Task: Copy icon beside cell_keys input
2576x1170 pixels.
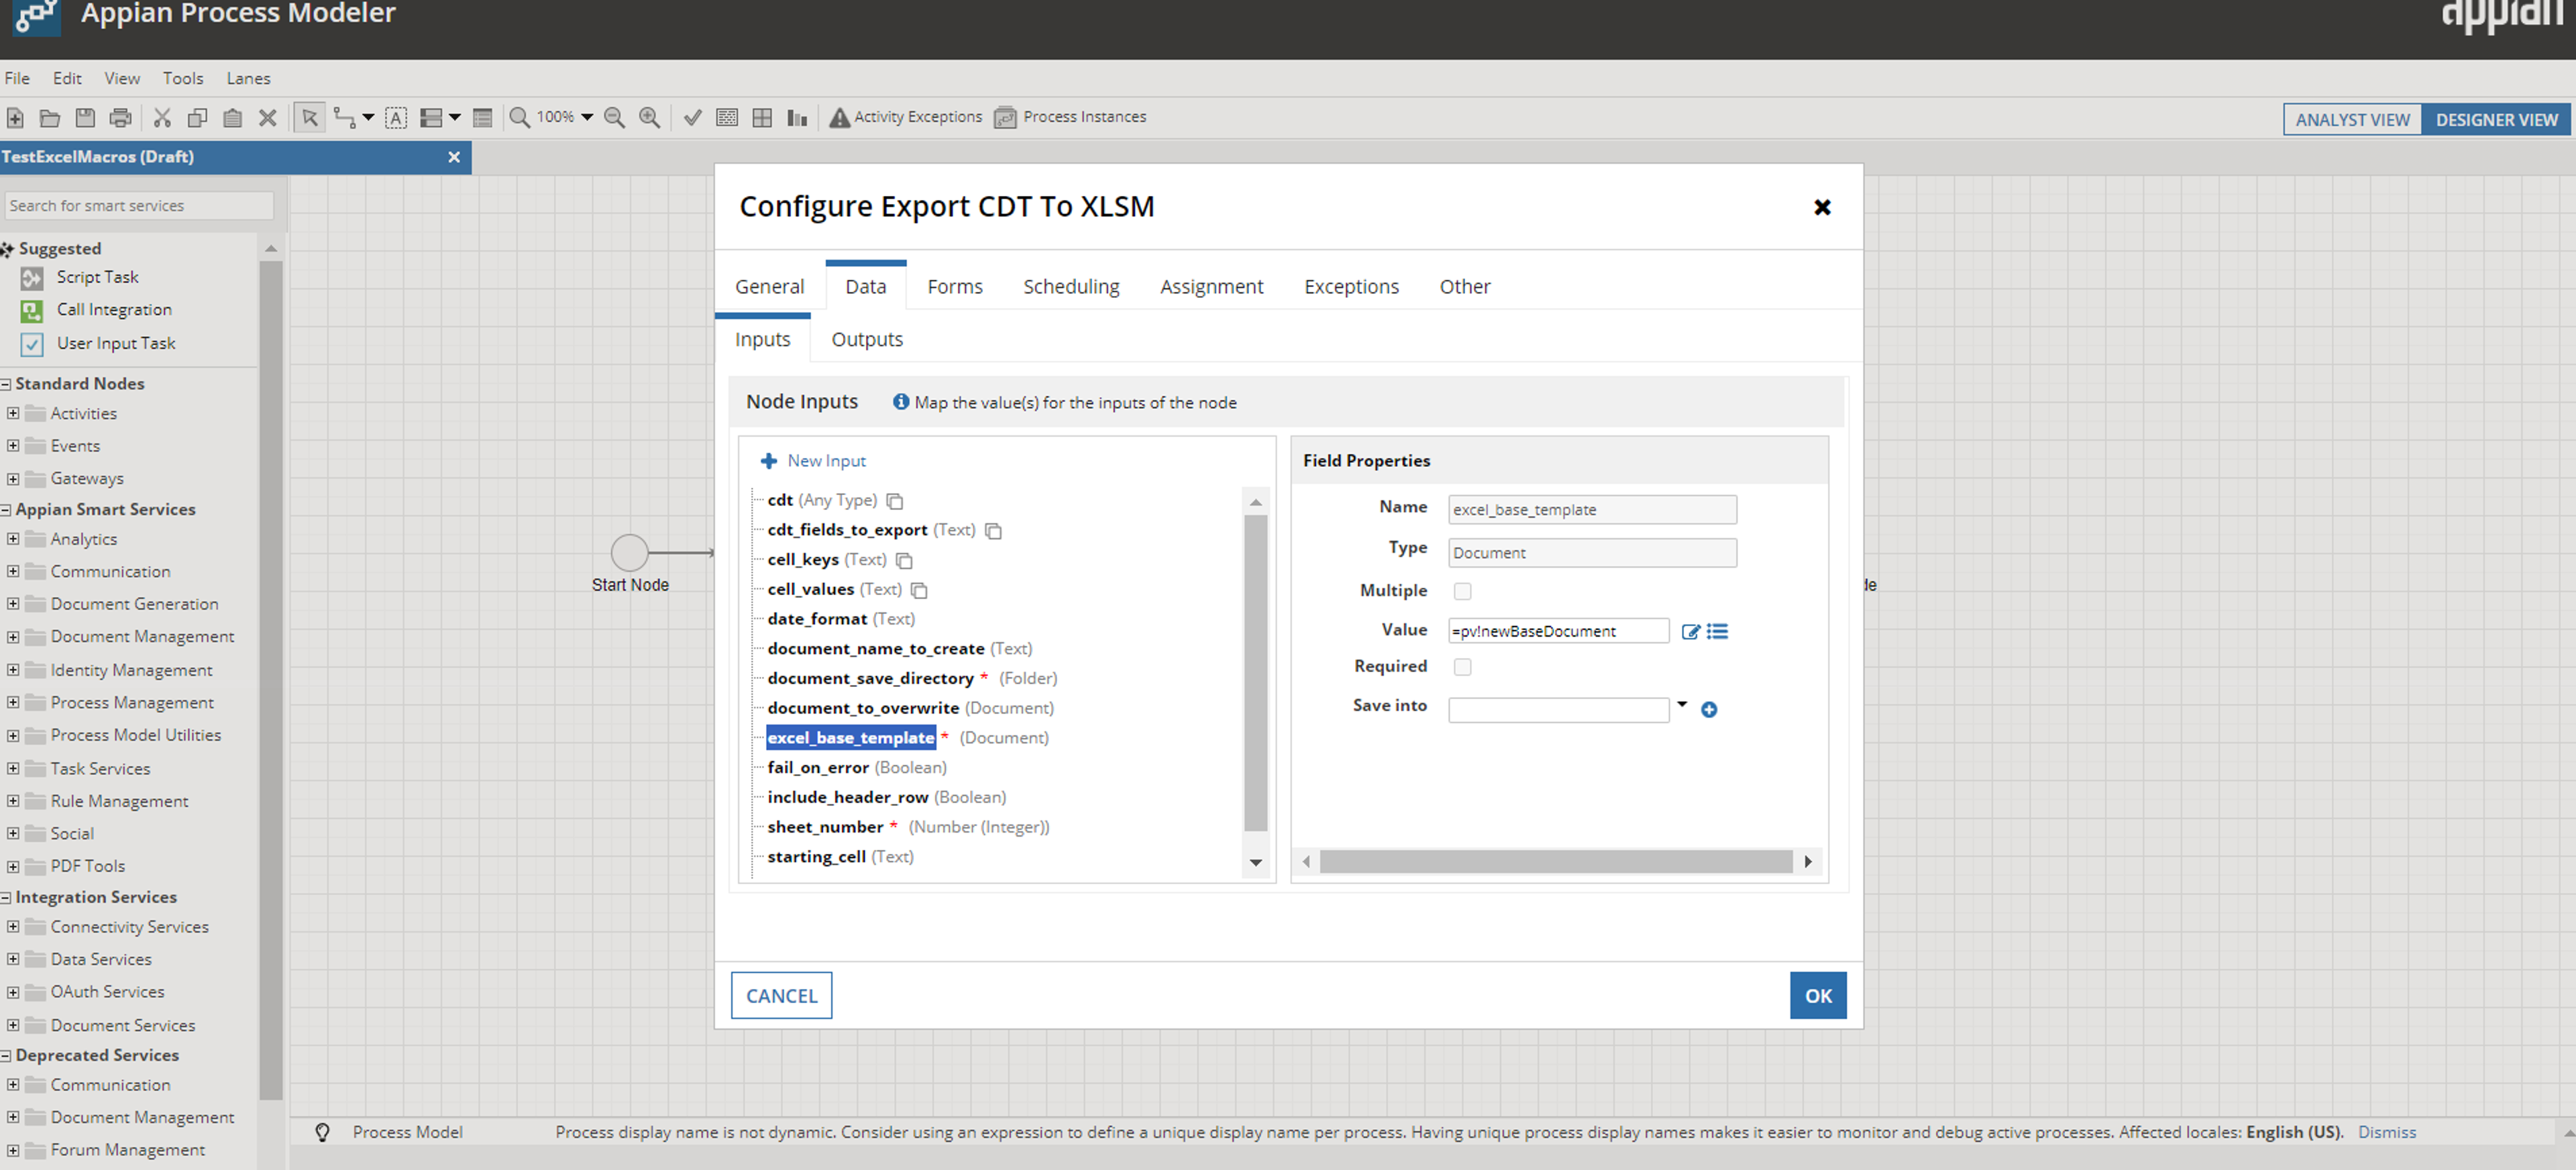Action: 904,560
